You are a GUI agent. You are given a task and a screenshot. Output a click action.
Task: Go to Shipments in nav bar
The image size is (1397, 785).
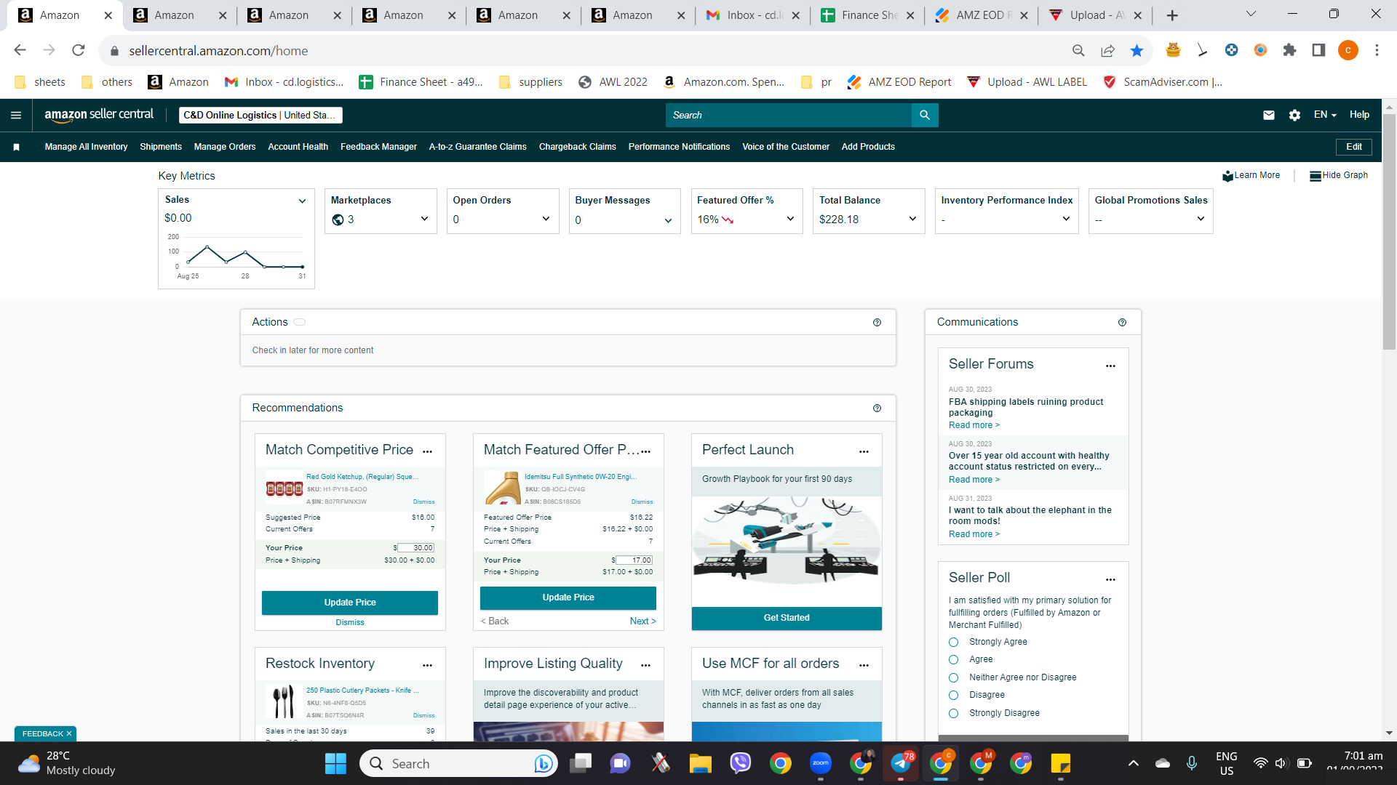point(161,147)
